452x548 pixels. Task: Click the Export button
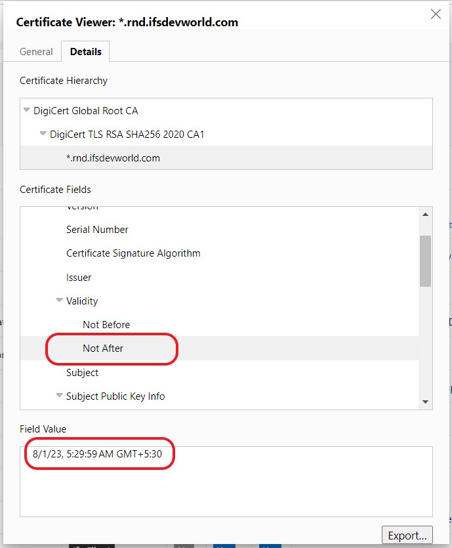407,535
